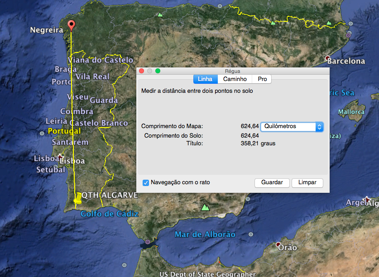Click the red pin marker at Negreira
379x277 pixels.
pyautogui.click(x=71, y=25)
